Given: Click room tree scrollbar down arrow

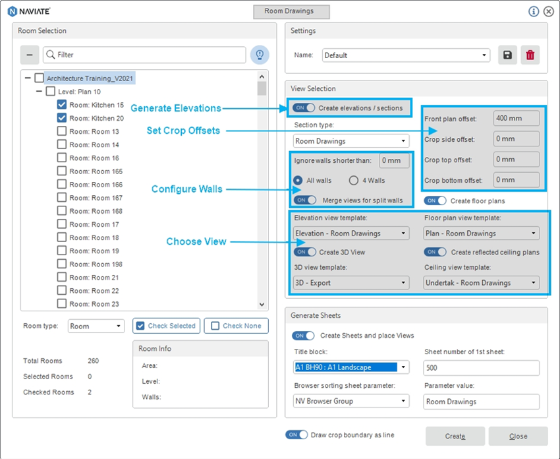Looking at the screenshot, I should (262, 305).
